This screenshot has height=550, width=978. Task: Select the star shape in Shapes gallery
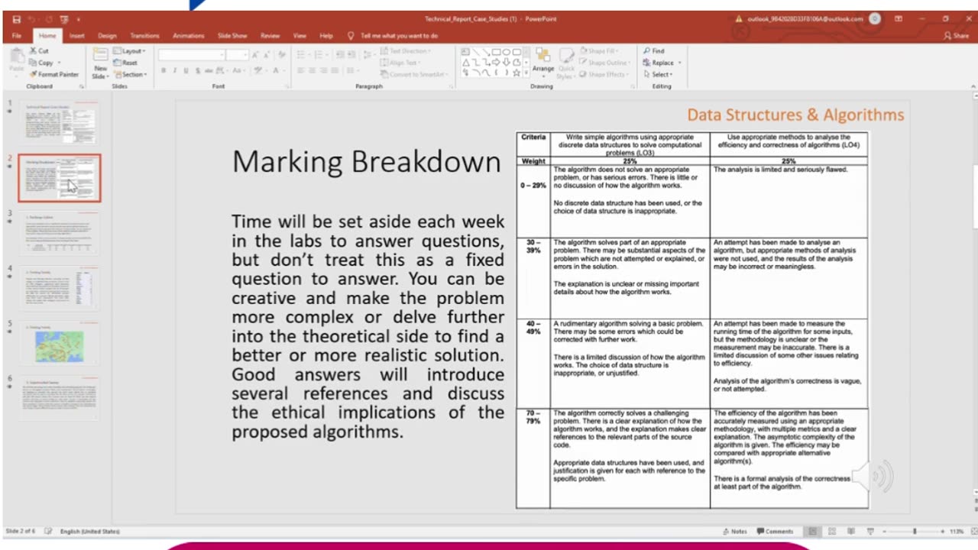517,73
